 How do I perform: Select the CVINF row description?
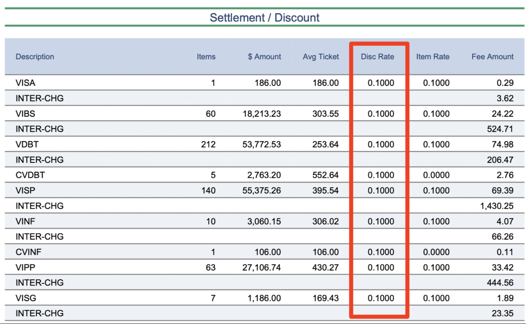(28, 252)
